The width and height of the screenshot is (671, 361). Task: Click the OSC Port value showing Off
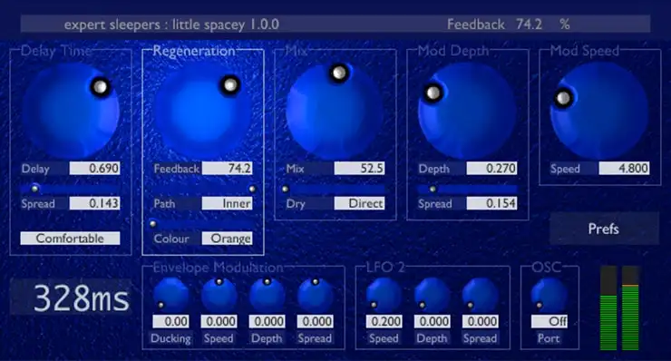pyautogui.click(x=549, y=321)
